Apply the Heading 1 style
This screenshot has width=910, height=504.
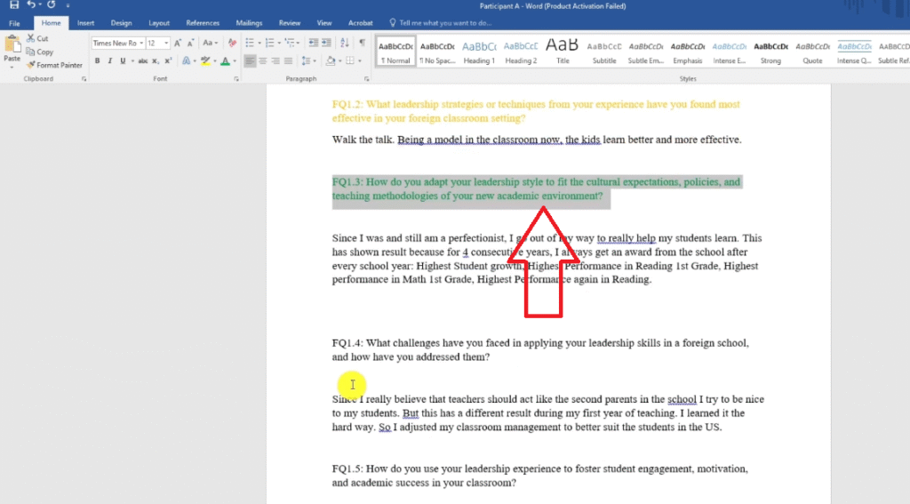[x=478, y=51]
